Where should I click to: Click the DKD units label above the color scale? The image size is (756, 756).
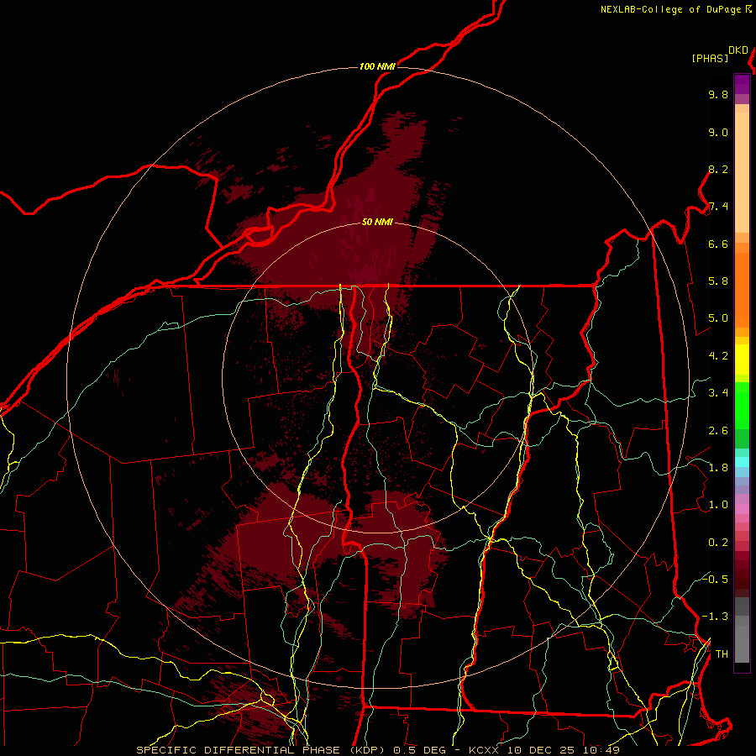[x=738, y=50]
